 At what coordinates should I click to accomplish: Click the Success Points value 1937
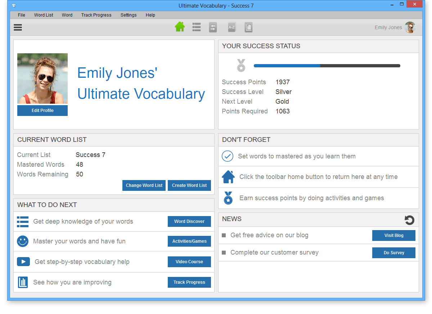pyautogui.click(x=283, y=82)
